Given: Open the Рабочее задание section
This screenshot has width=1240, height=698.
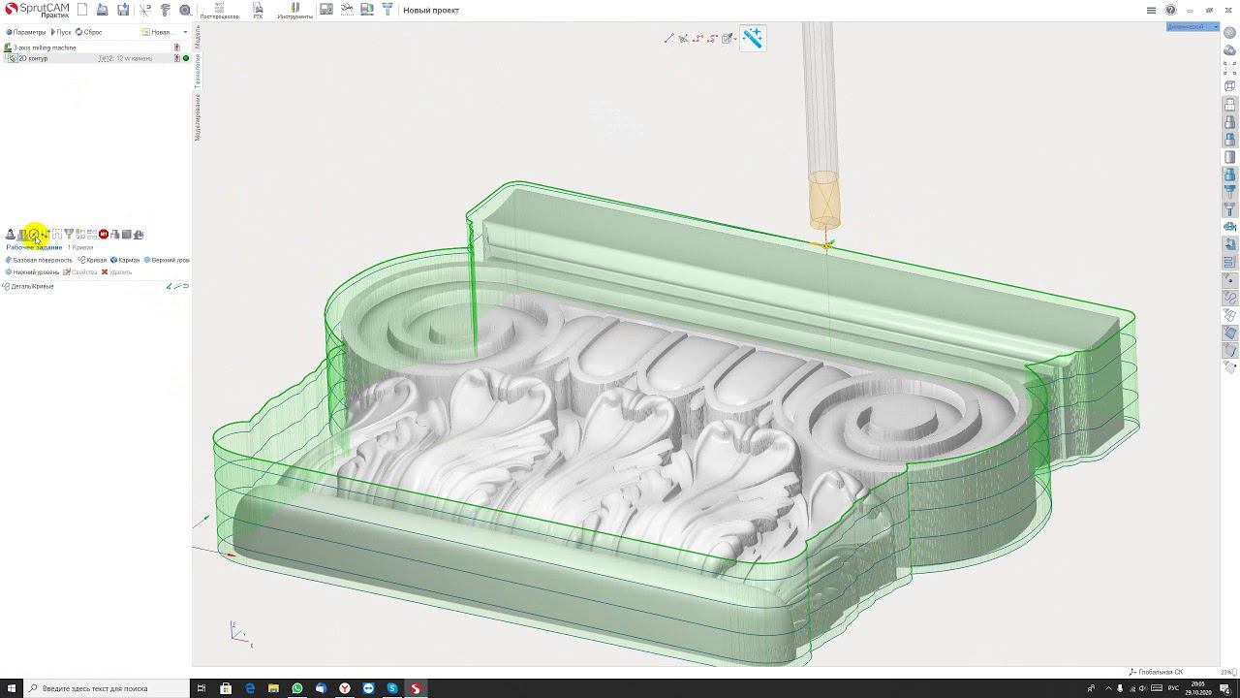Looking at the screenshot, I should (34, 247).
